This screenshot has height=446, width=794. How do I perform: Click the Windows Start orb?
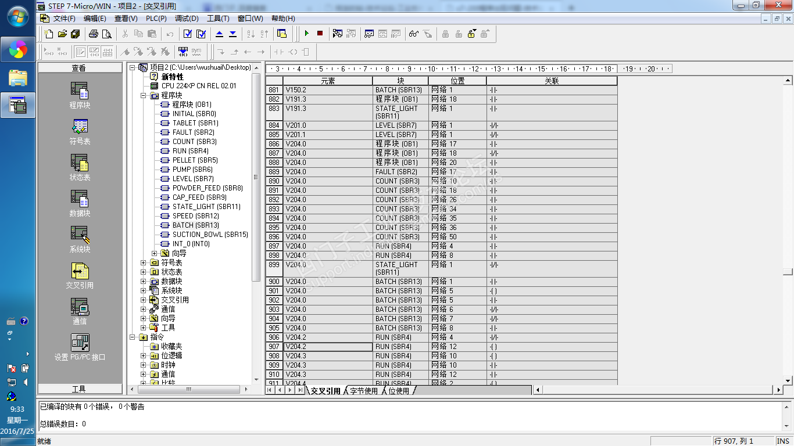click(17, 16)
